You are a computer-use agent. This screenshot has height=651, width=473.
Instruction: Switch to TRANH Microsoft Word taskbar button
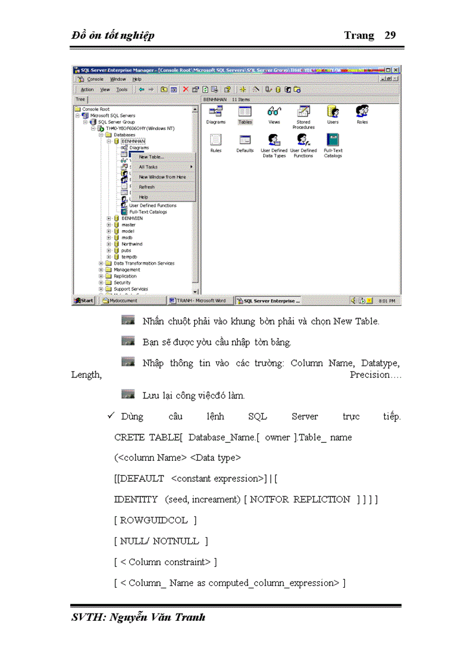point(197,300)
